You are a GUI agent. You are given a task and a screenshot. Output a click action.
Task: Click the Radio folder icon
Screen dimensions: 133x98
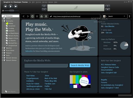(4, 55)
